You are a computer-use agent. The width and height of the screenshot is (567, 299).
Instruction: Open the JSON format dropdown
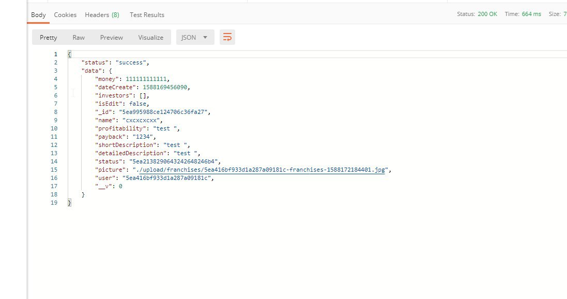pos(195,37)
